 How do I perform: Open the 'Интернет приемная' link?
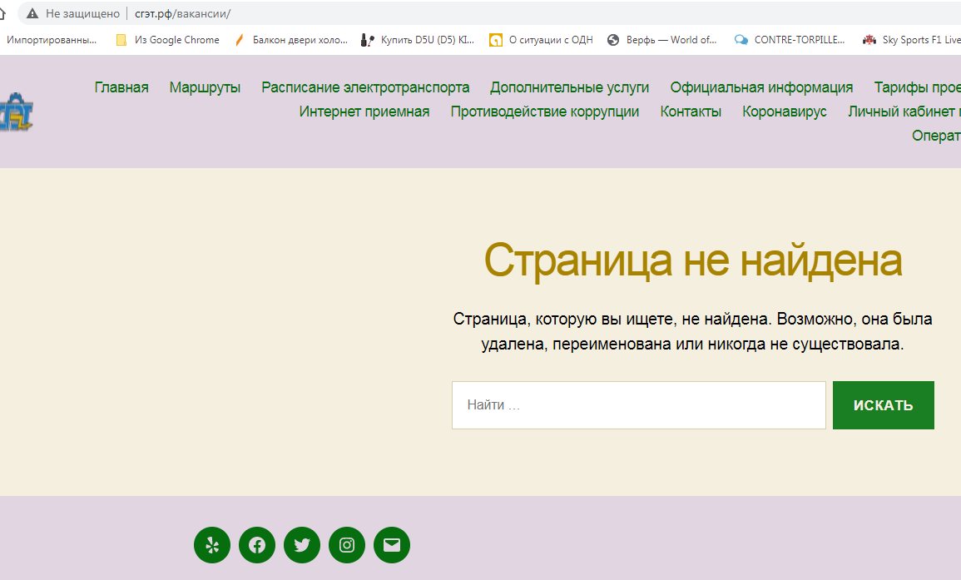tap(364, 112)
